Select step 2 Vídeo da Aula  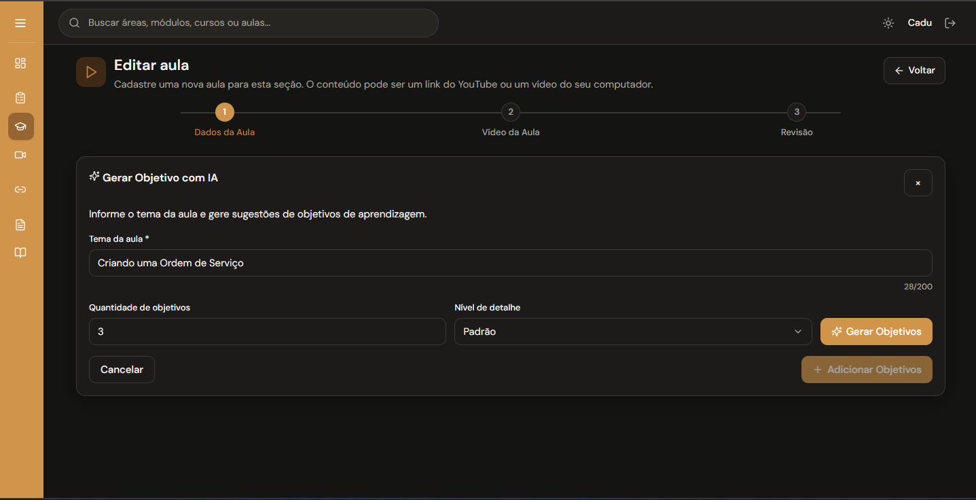[511, 120]
